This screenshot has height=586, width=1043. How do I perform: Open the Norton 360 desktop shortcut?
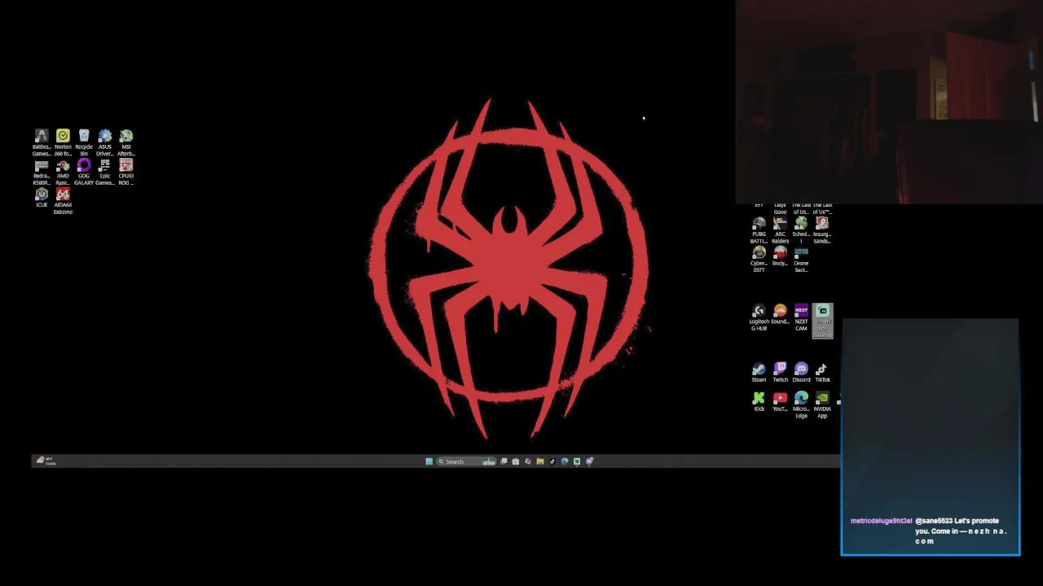(63, 142)
